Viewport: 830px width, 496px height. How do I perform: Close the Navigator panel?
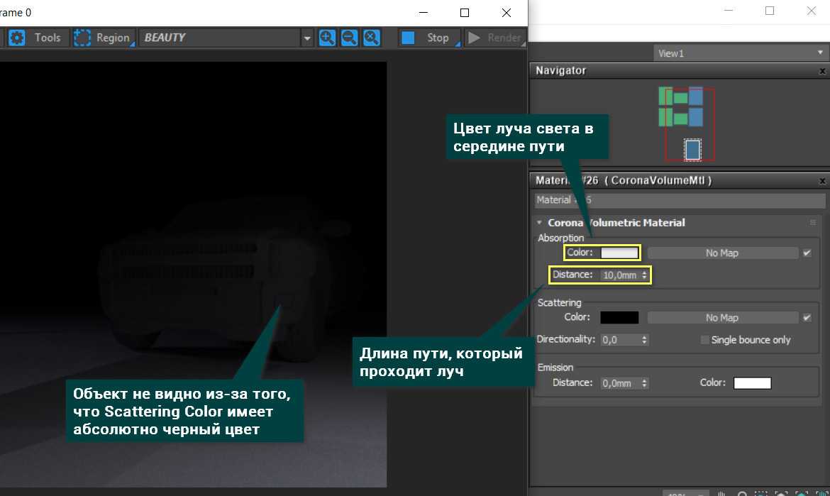click(822, 71)
